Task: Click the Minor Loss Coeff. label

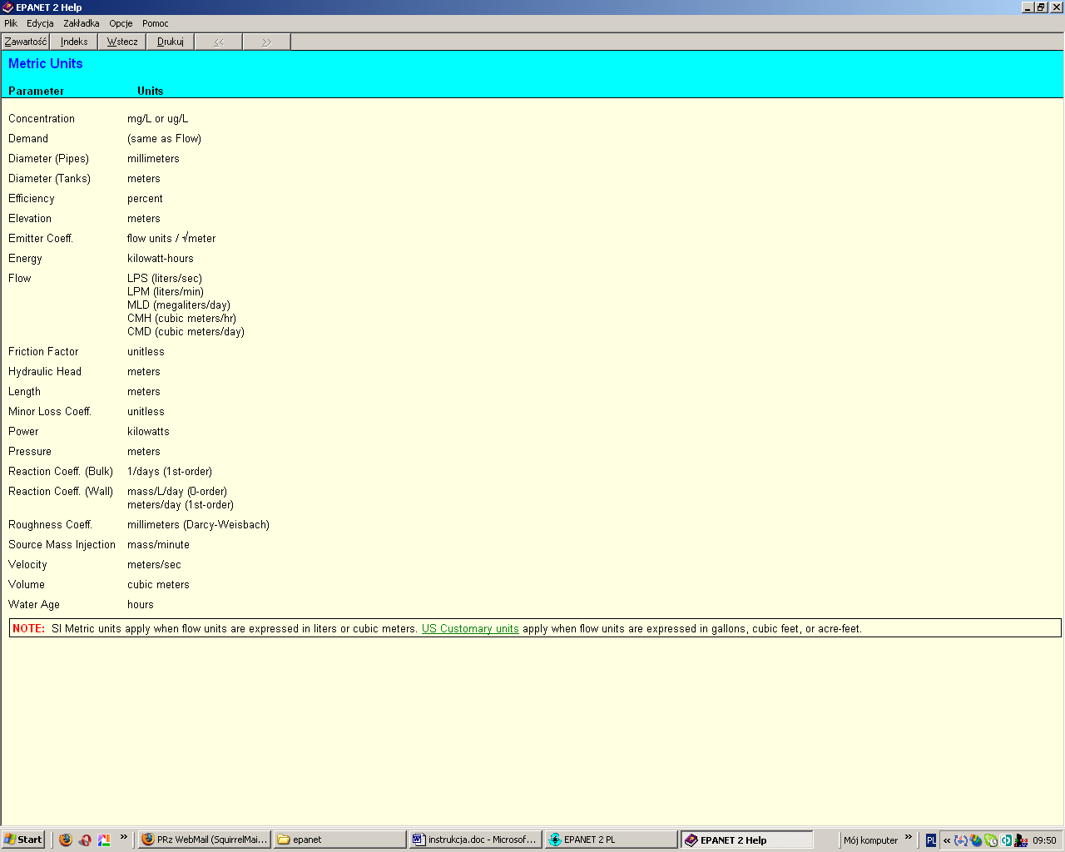Action: [50, 412]
